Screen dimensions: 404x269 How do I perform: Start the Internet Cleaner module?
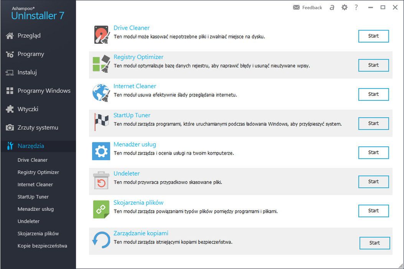click(373, 94)
